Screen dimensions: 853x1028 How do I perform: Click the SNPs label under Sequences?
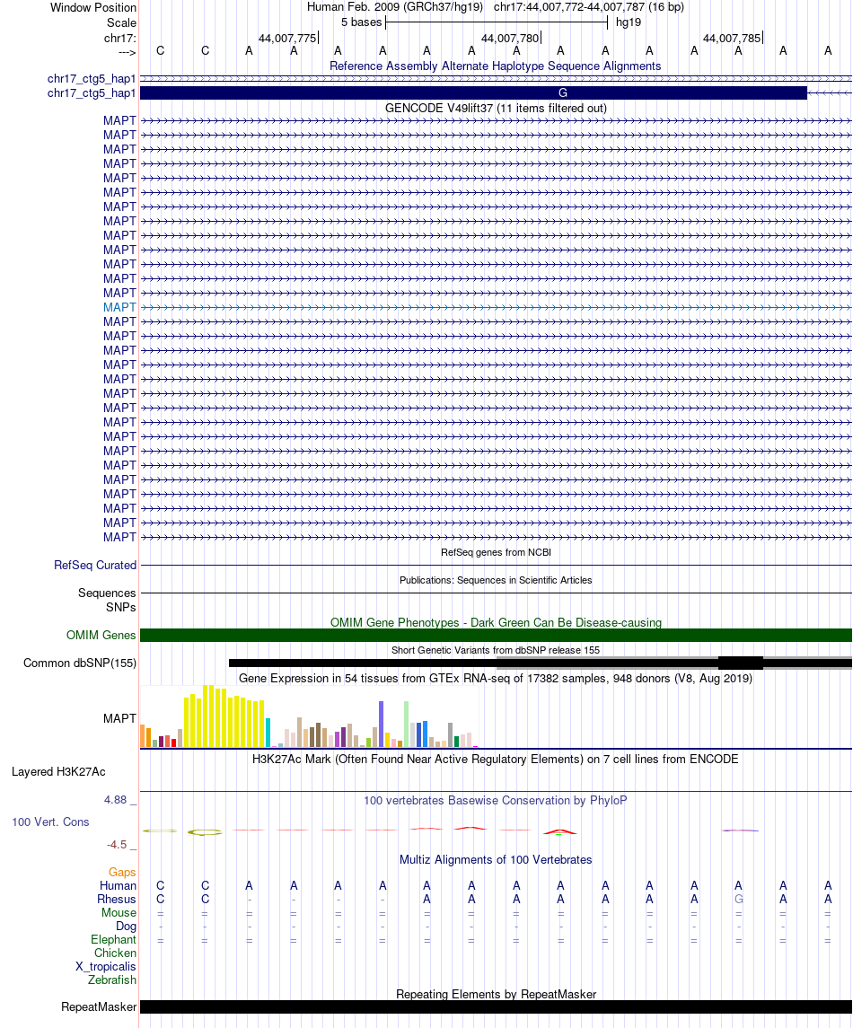coord(121,608)
